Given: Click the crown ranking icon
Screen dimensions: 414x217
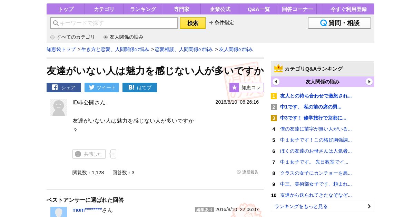Looking at the screenshot, I should tap(278, 69).
